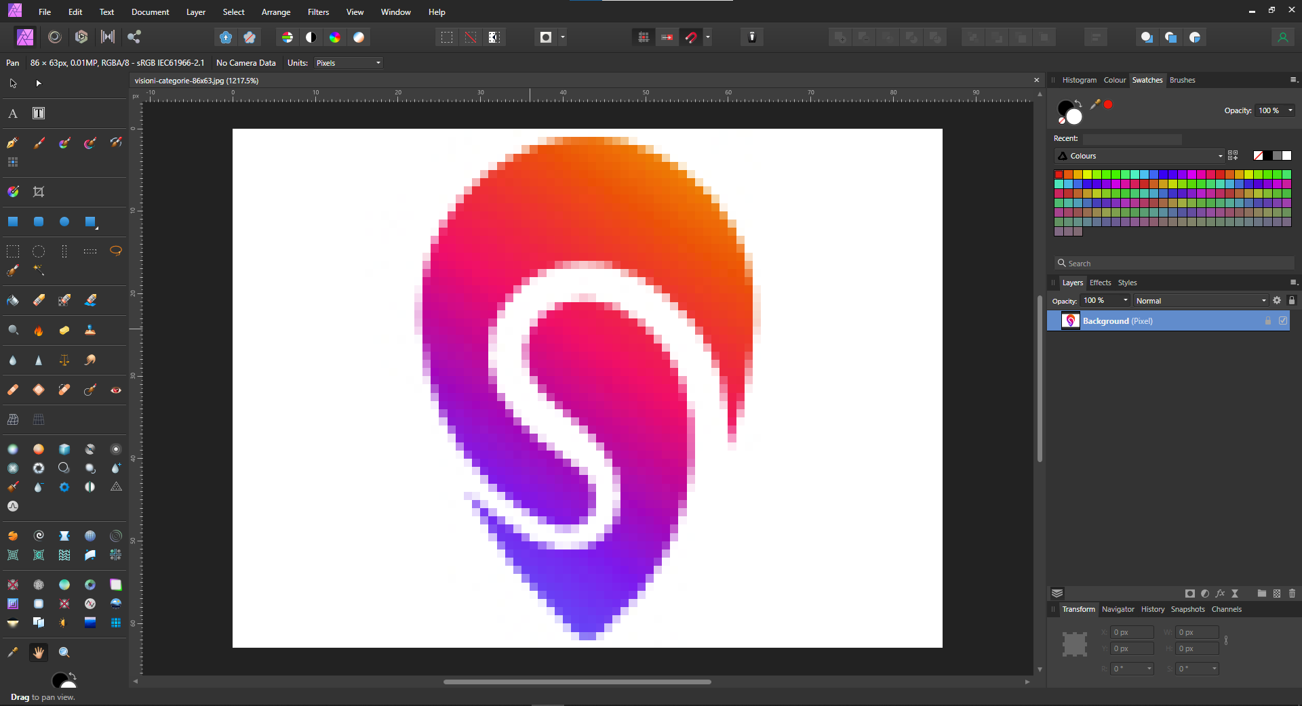This screenshot has width=1302, height=706.
Task: Select the Red Eye Removal tool
Action: (116, 390)
